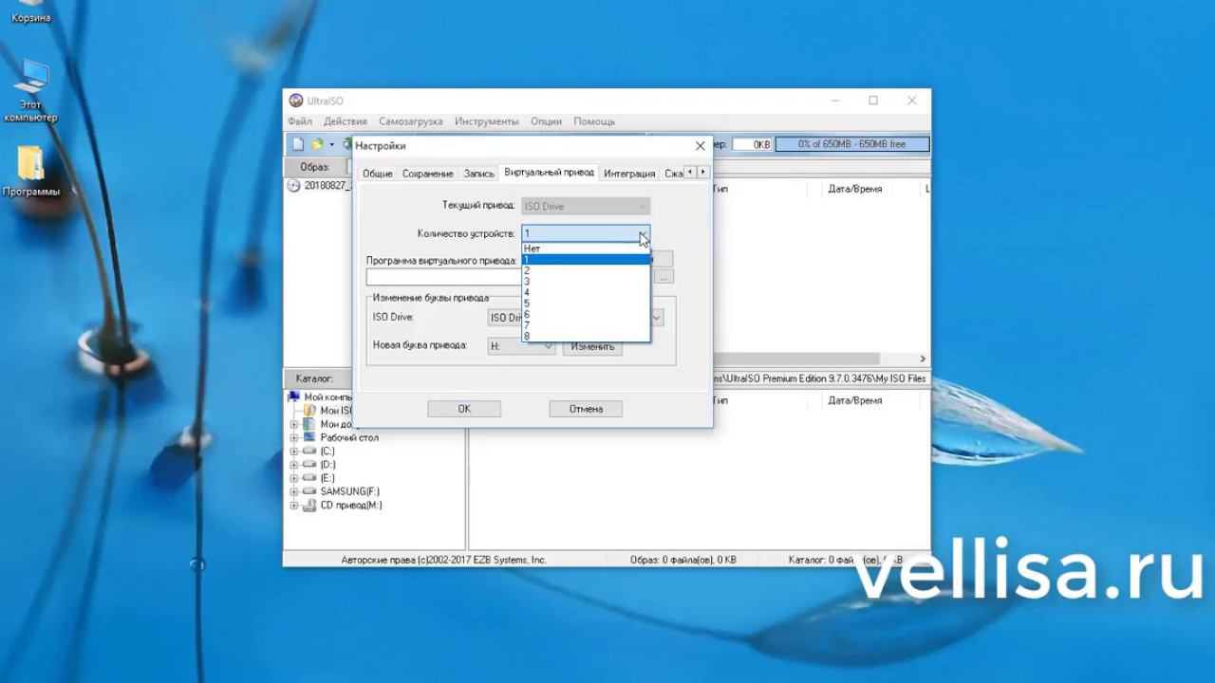Collapse the Количество устройств dropdown arrow
Screen dimensions: 1215x683
click(643, 233)
